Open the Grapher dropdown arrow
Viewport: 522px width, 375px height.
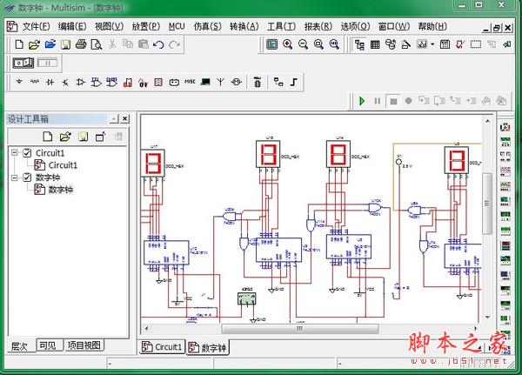coord(432,44)
